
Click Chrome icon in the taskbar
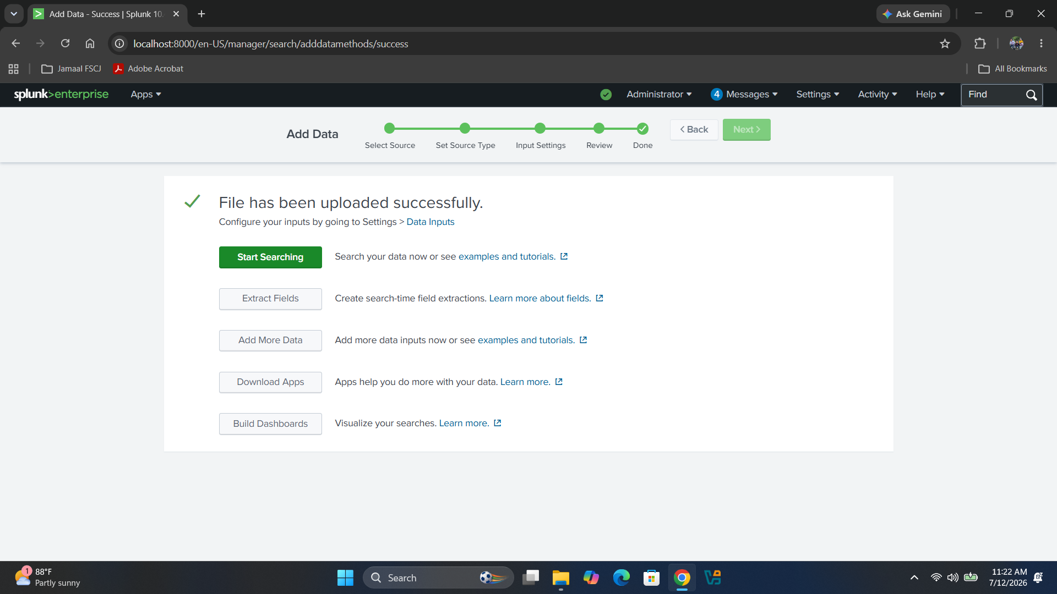click(682, 577)
